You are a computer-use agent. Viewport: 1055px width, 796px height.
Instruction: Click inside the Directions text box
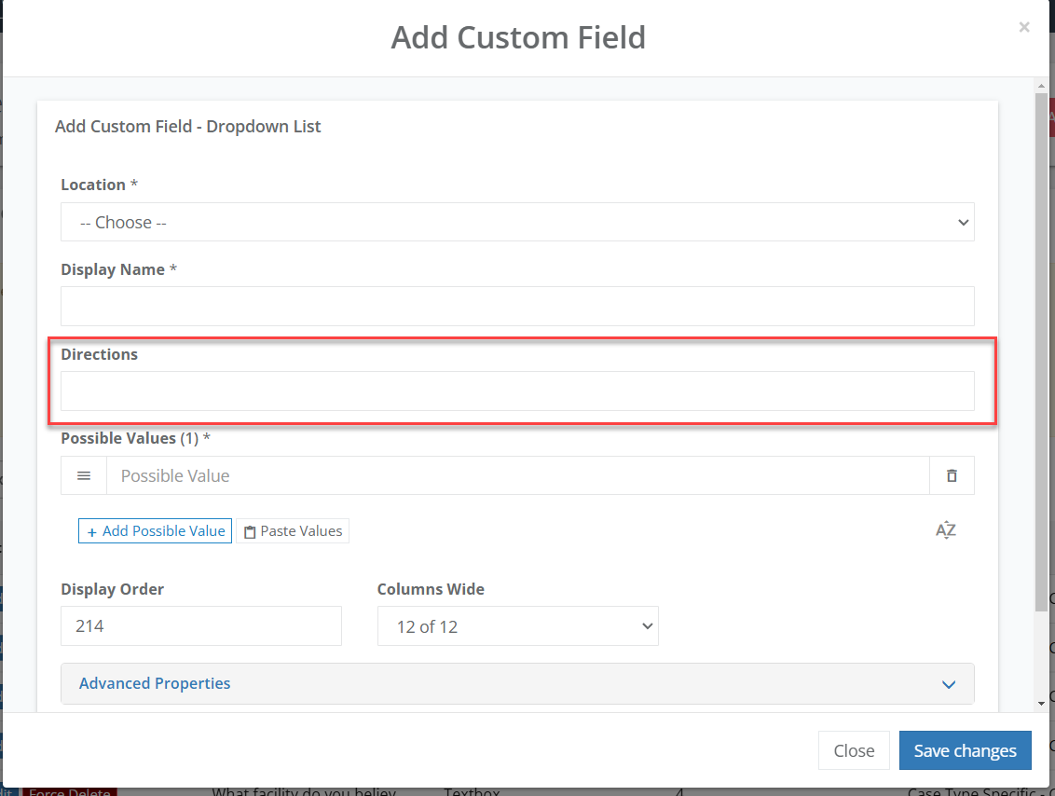click(x=517, y=391)
